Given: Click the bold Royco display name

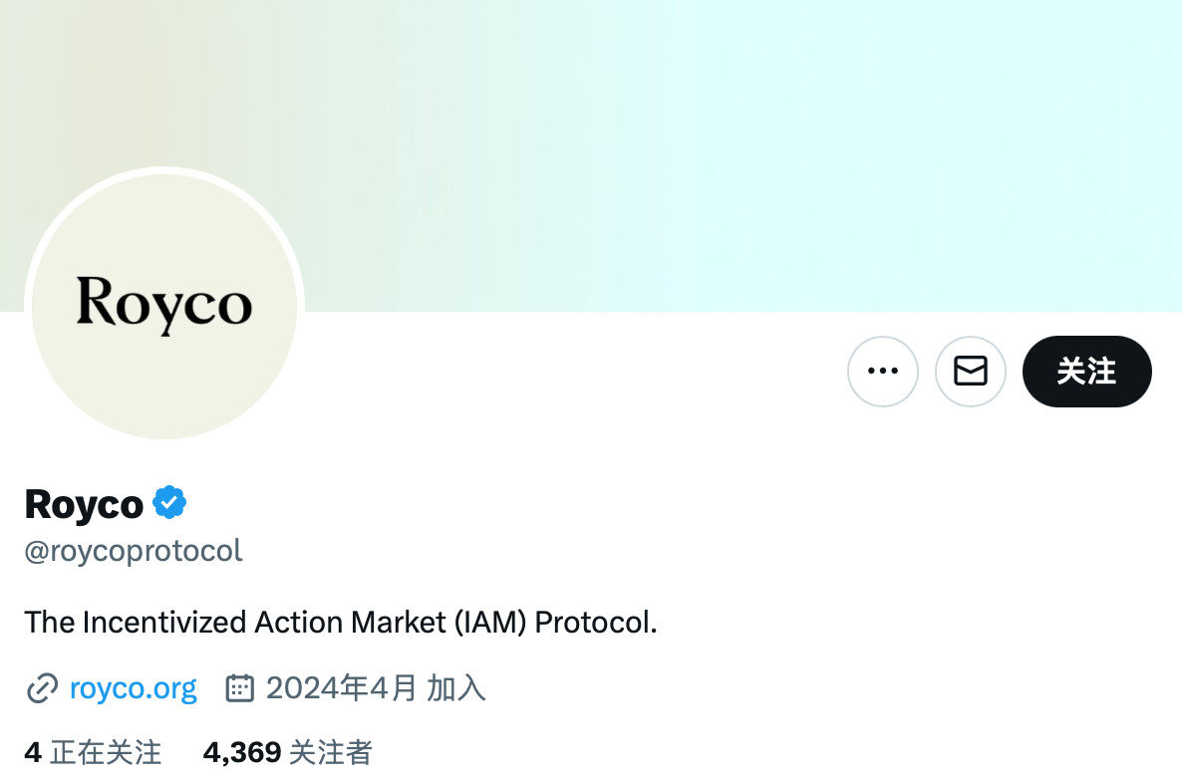Looking at the screenshot, I should 84,504.
